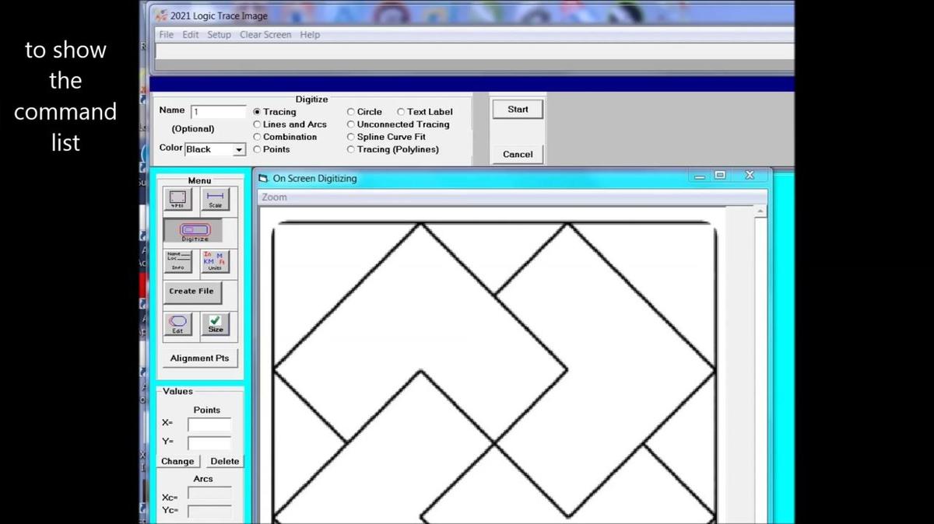Click the Clear Screen menu item
The height and width of the screenshot is (524, 934).
pyautogui.click(x=265, y=35)
